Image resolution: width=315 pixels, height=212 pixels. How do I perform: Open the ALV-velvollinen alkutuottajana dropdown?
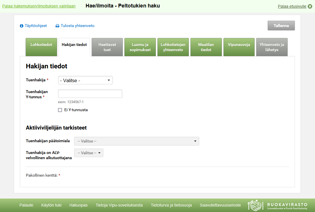[x=89, y=153]
